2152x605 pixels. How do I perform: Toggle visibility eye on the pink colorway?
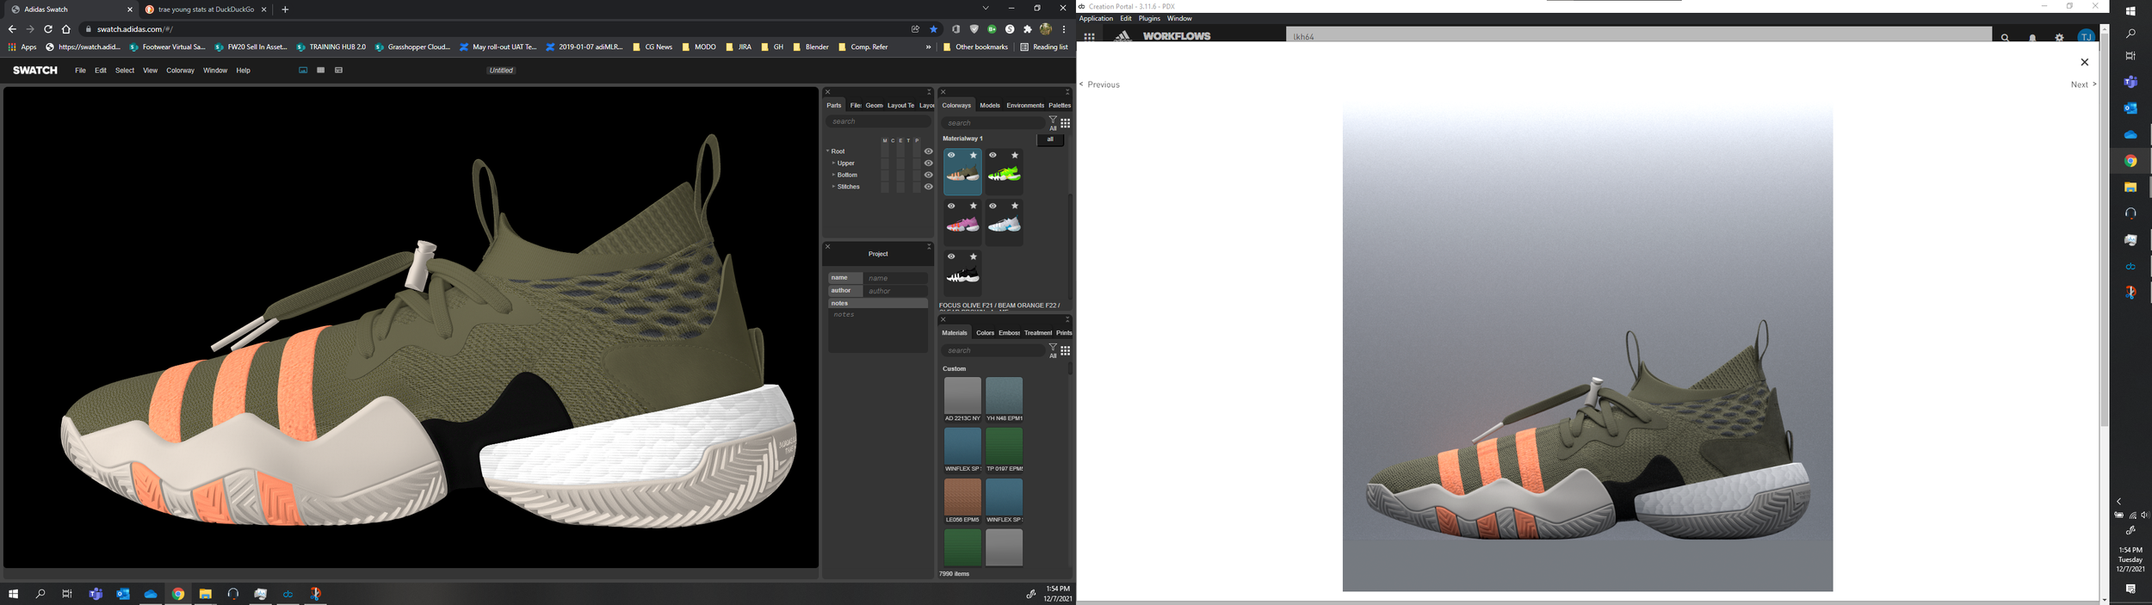951,207
